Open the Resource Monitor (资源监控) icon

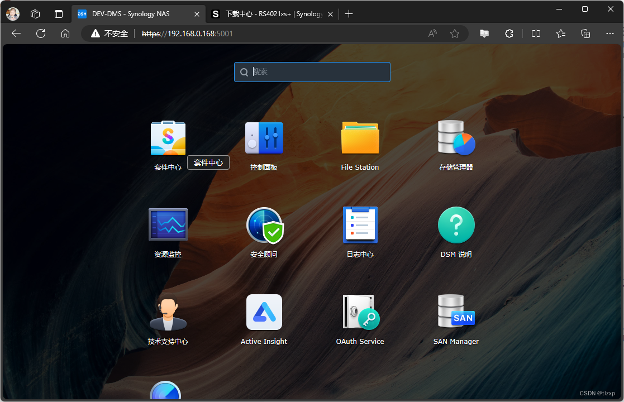point(168,224)
